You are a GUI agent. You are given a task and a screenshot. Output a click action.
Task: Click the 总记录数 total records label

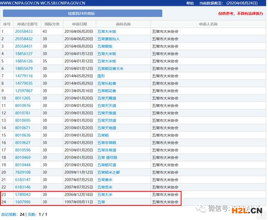coord(9,215)
